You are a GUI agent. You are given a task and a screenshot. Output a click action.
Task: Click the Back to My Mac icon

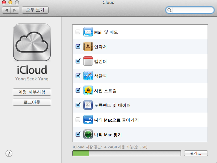pos(88,120)
